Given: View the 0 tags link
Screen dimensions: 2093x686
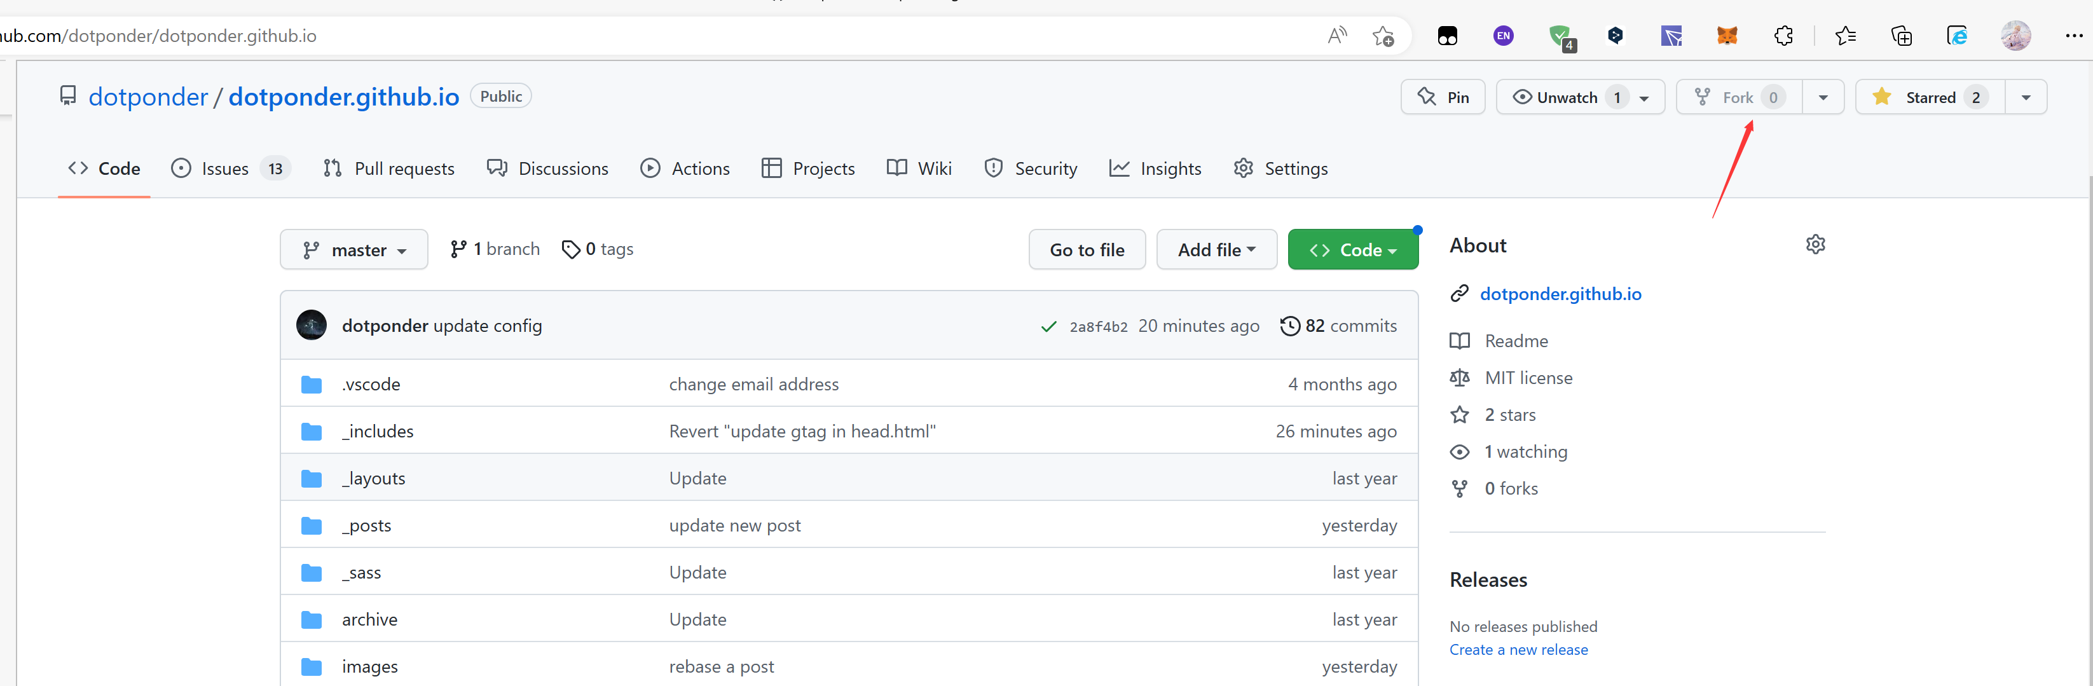Looking at the screenshot, I should click(x=597, y=249).
